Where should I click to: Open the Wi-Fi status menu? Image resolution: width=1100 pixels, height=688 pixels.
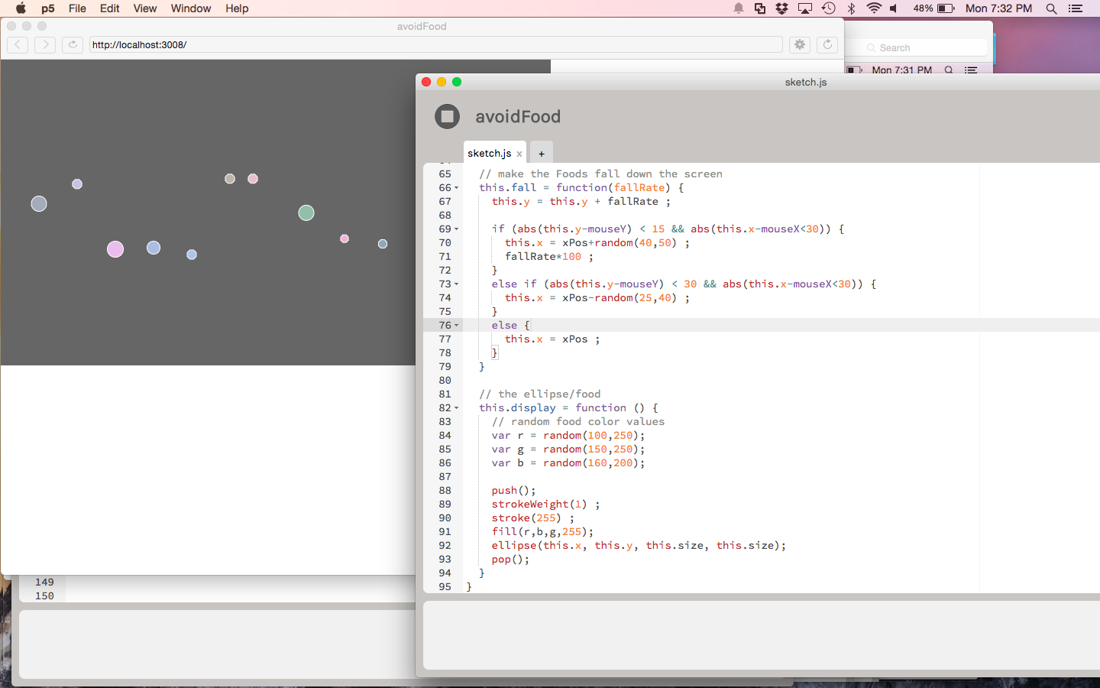pyautogui.click(x=874, y=8)
